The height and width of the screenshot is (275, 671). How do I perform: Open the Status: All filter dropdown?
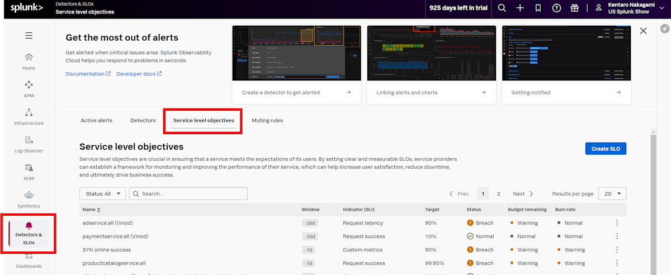pos(102,193)
